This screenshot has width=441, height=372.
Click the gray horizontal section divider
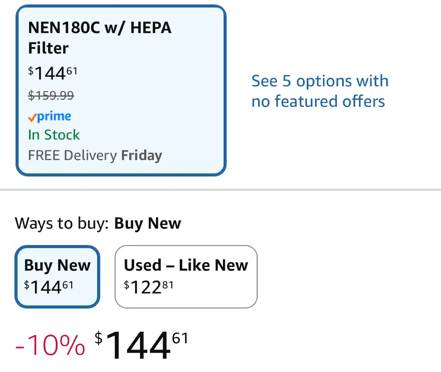tap(221, 190)
